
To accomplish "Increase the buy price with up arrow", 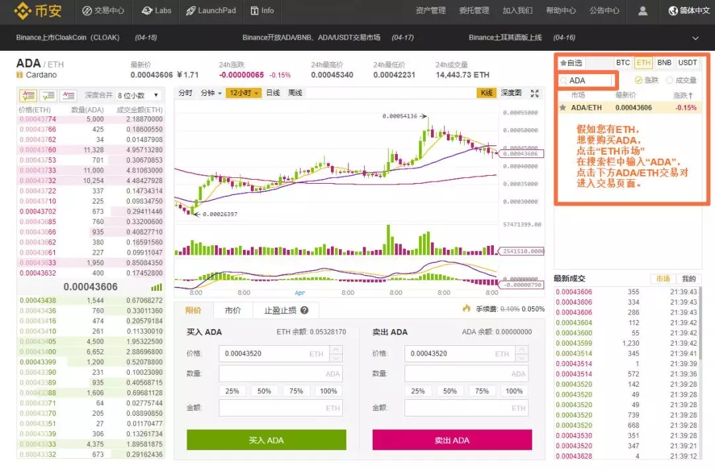I will (x=336, y=349).
